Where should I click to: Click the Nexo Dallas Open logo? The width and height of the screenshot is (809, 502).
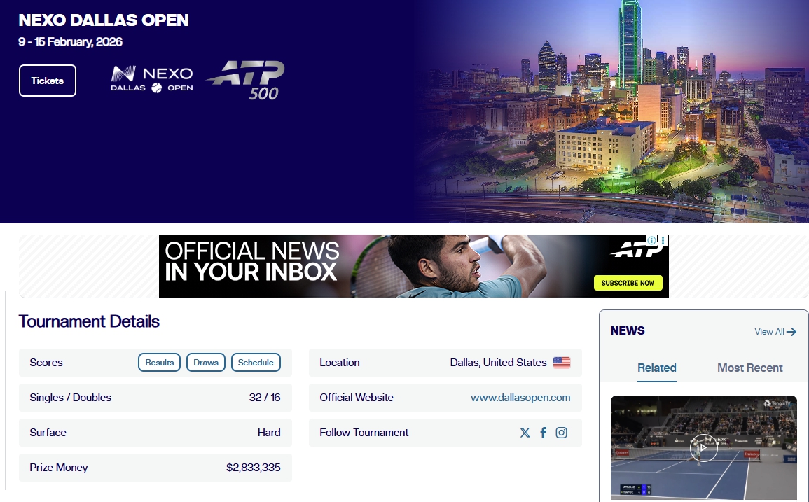(152, 79)
